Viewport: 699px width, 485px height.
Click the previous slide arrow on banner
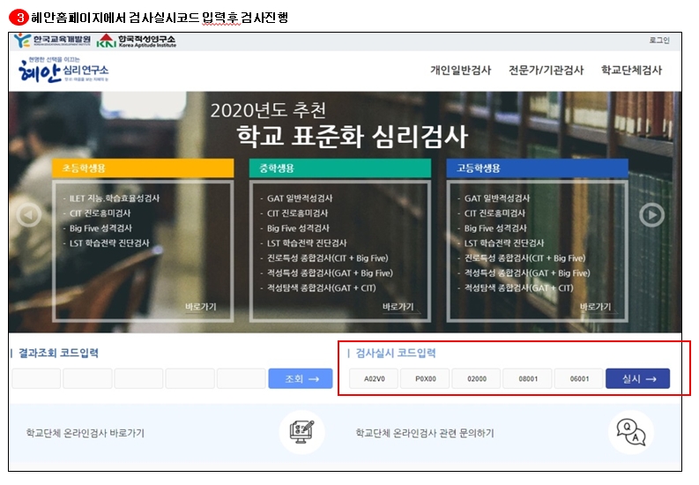tap(29, 215)
